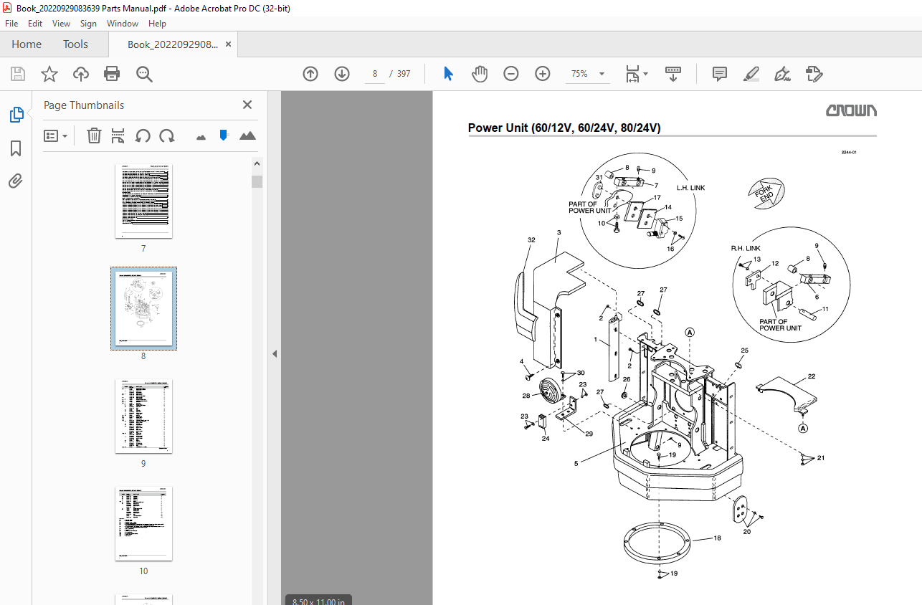Screen dimensions: 922x605
Task: Go to the next page using the down arrow
Action: click(341, 74)
